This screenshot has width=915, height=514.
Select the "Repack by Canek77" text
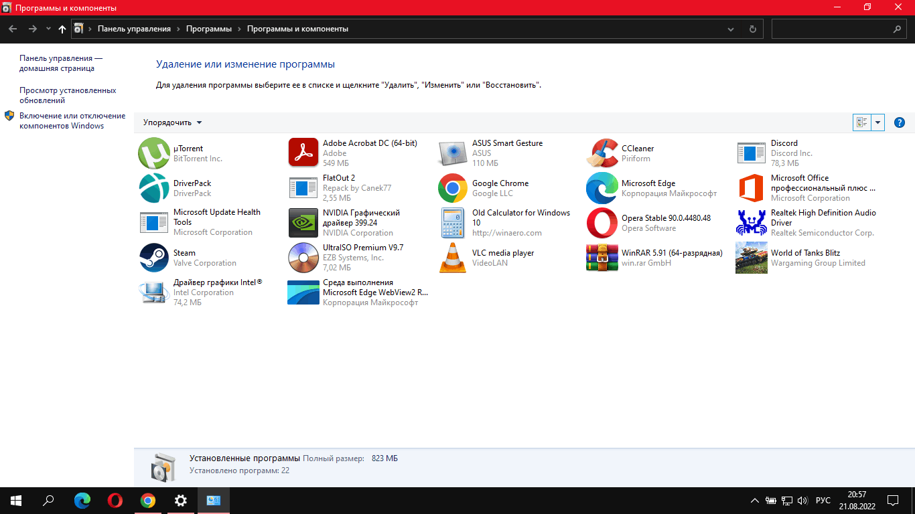tap(357, 188)
